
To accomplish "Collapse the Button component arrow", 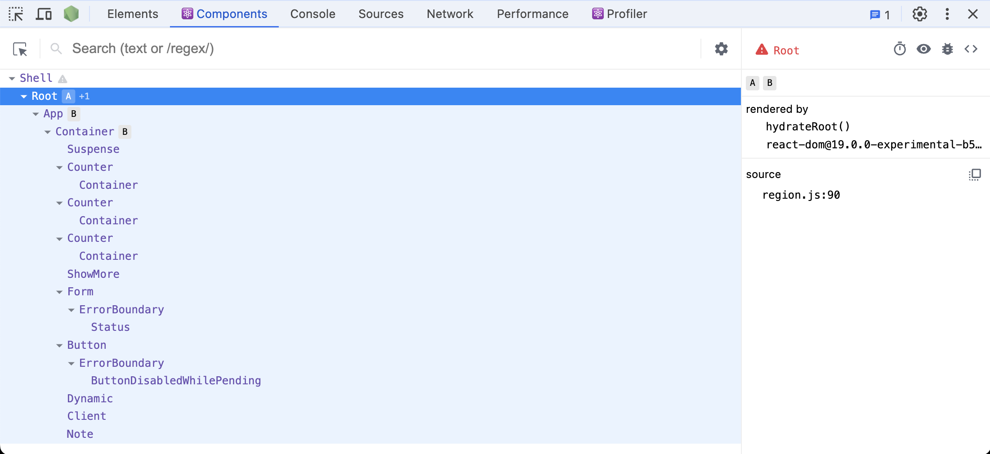I will pos(59,346).
